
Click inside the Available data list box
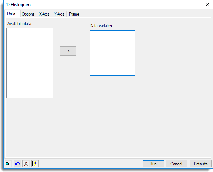coord(30,63)
